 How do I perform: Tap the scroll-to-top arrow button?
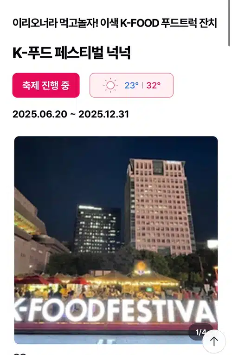(x=214, y=341)
